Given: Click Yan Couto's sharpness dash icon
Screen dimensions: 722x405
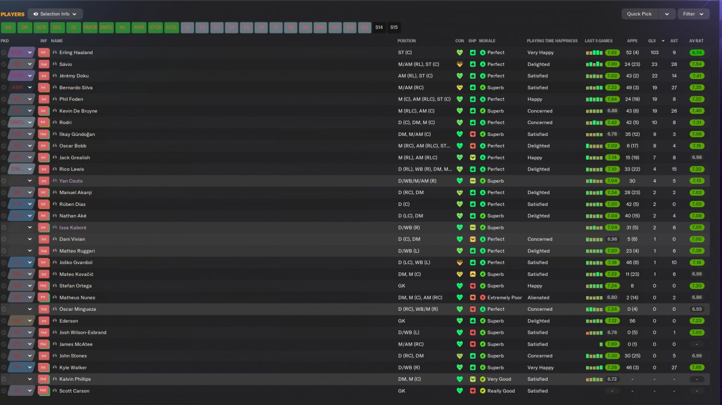Looking at the screenshot, I should [x=473, y=181].
